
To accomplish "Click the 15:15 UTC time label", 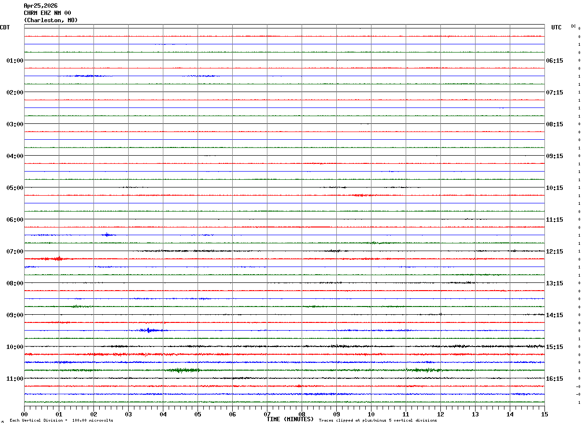I will [x=555, y=347].
